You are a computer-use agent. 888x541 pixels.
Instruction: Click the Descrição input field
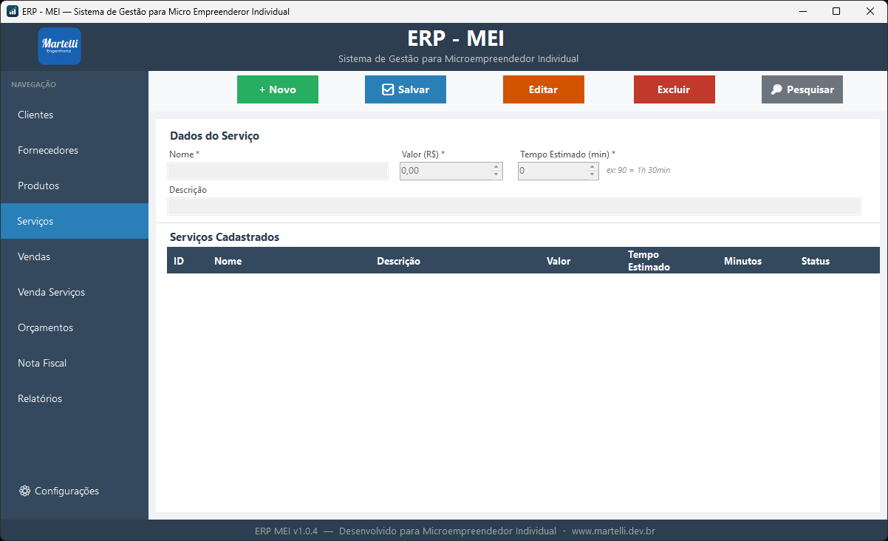[514, 206]
